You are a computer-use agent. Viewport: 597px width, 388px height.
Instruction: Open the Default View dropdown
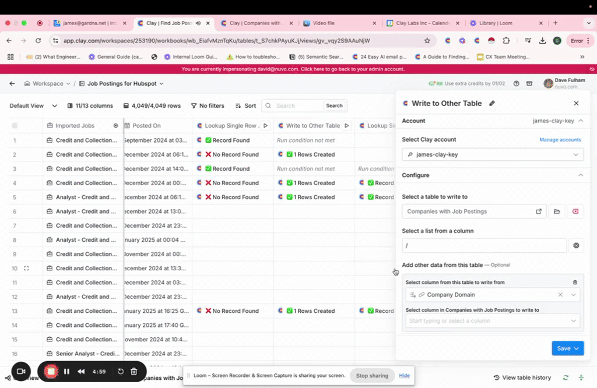tap(33, 106)
